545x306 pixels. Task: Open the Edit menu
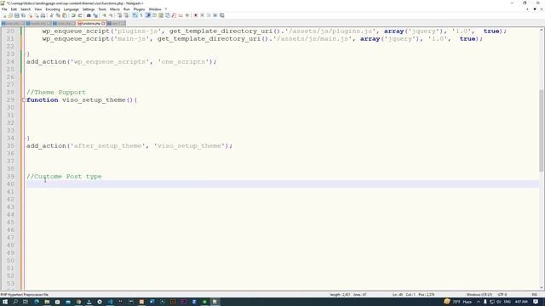14,9
